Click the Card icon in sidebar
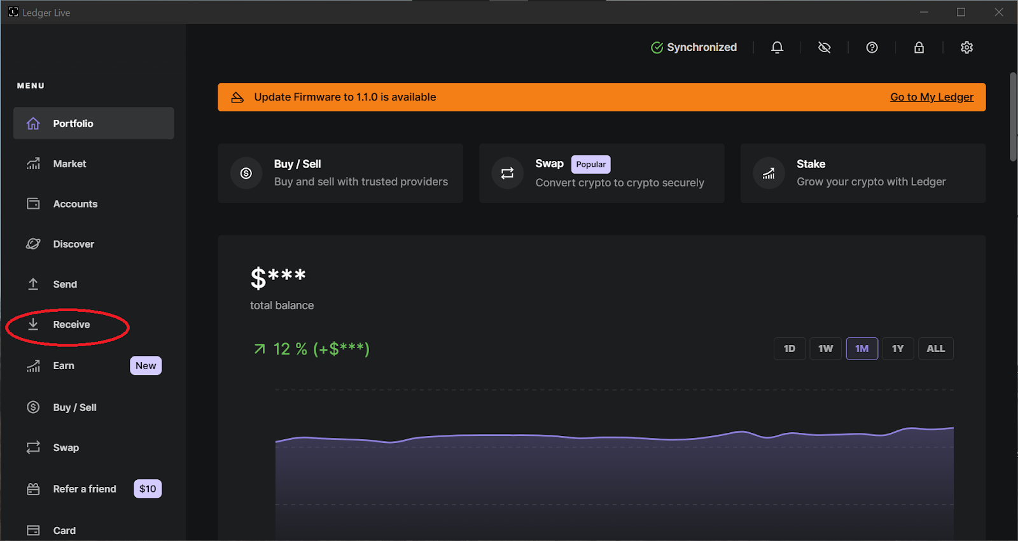1018x541 pixels. point(33,530)
